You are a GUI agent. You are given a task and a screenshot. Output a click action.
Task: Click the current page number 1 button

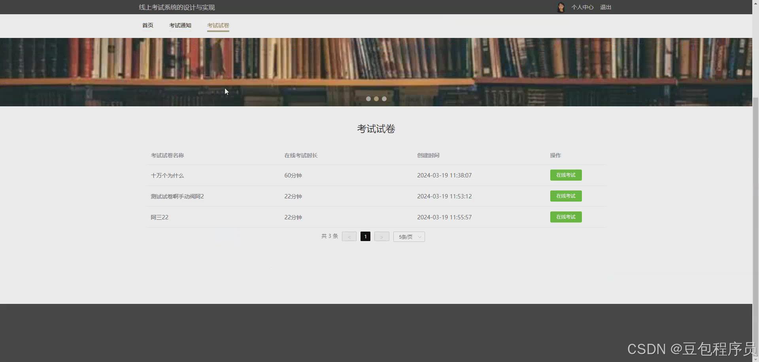365,236
